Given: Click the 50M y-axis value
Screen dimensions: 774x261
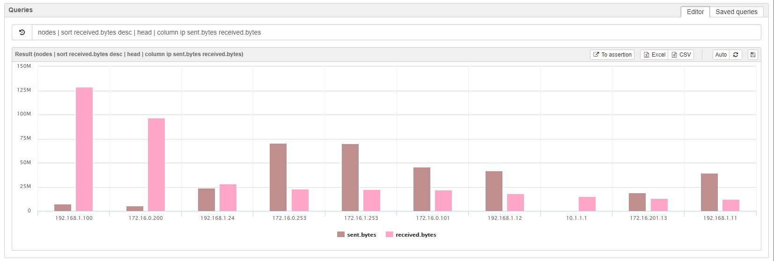Looking at the screenshot, I should [x=25, y=162].
